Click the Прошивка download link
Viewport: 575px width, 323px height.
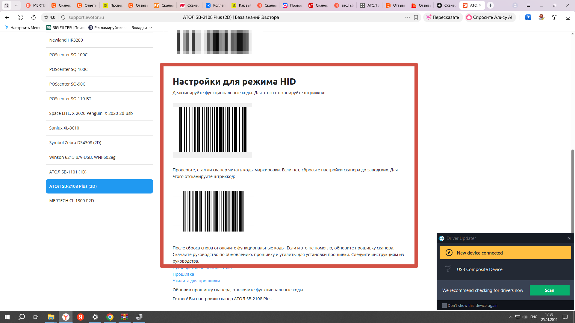click(x=183, y=274)
